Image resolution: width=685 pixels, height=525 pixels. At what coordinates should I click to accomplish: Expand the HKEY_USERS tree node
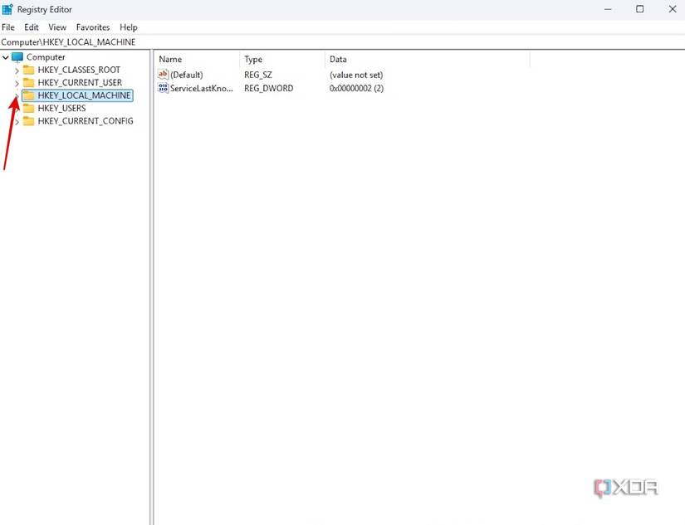[x=17, y=108]
